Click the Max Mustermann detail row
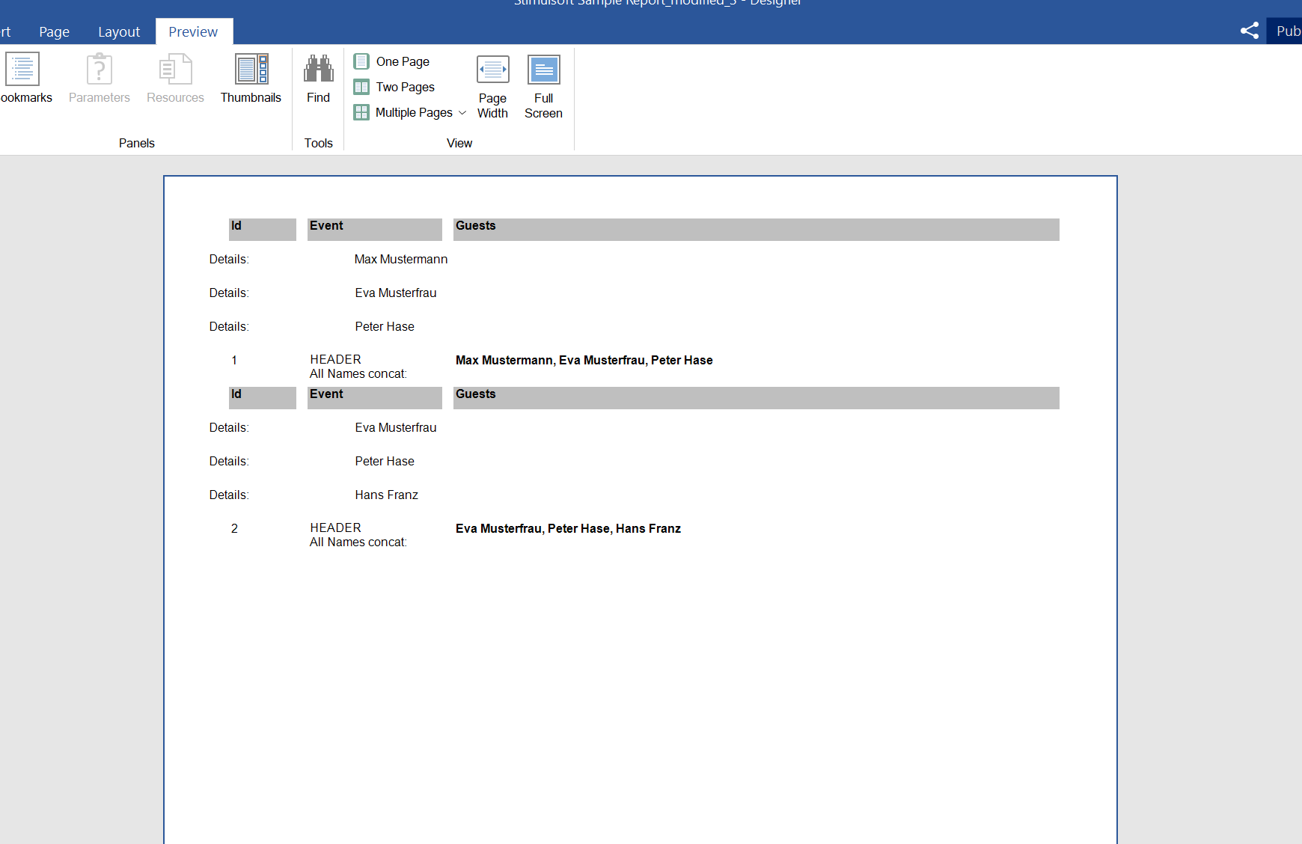Image resolution: width=1302 pixels, height=844 pixels. [x=401, y=259]
